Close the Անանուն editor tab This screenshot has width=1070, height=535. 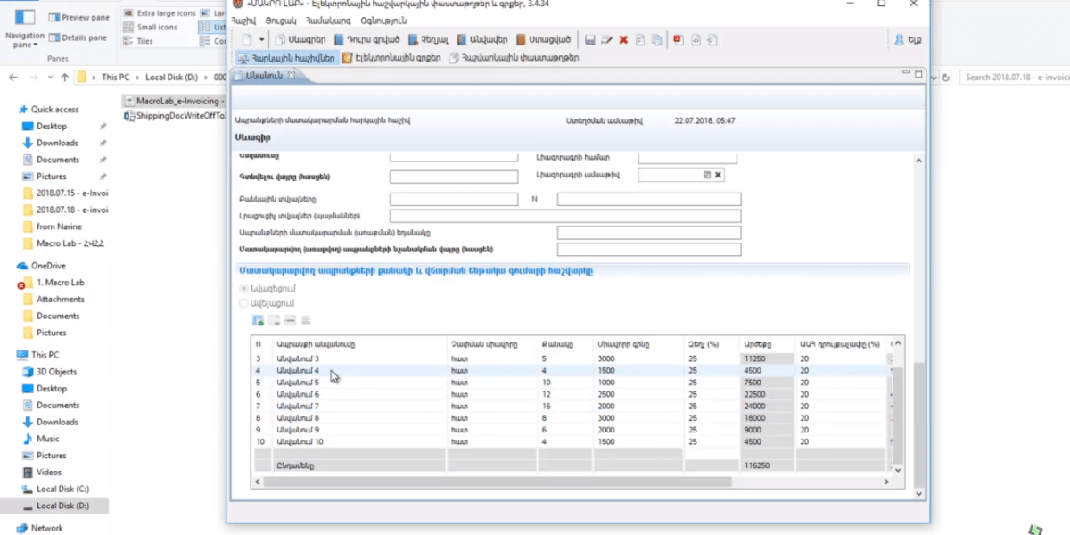(x=291, y=76)
